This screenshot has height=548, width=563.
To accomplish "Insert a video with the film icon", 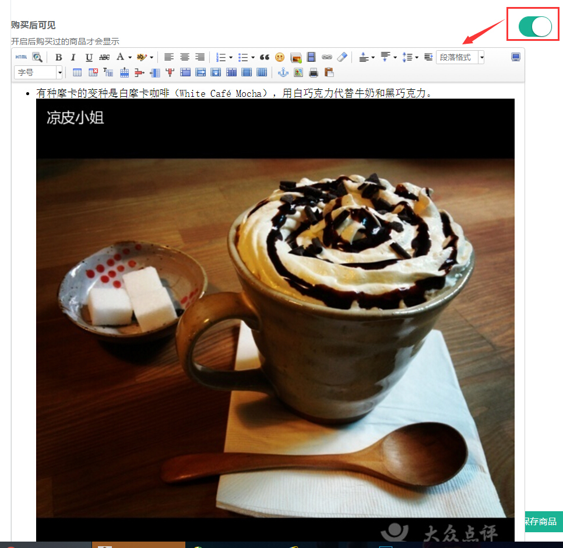I will click(x=311, y=57).
